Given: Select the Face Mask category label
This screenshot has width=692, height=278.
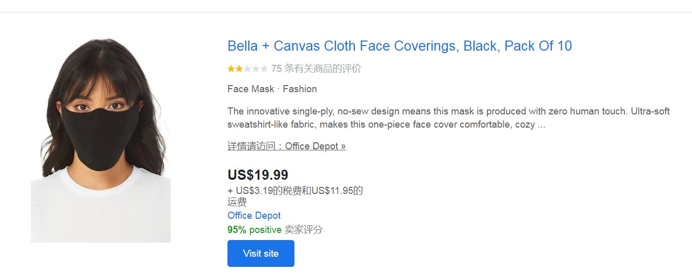Looking at the screenshot, I should [251, 89].
